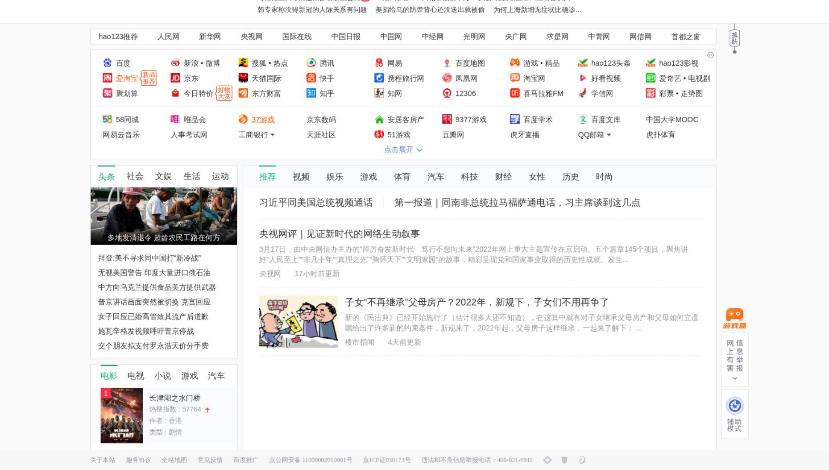This screenshot has height=470, width=829.
Task: Select the 科技 feed tab
Action: coord(469,177)
